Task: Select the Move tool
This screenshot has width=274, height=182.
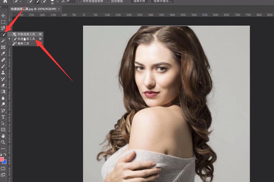Action: [3, 16]
